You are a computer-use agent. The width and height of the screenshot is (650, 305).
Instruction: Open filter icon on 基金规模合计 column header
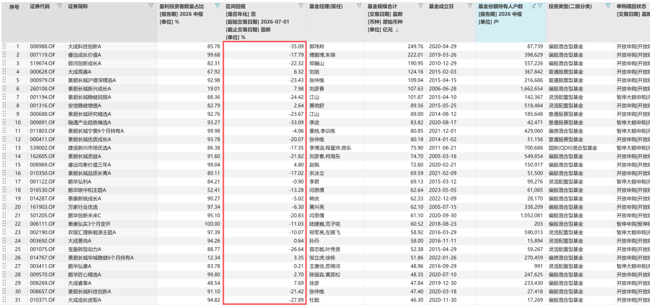tap(420, 7)
